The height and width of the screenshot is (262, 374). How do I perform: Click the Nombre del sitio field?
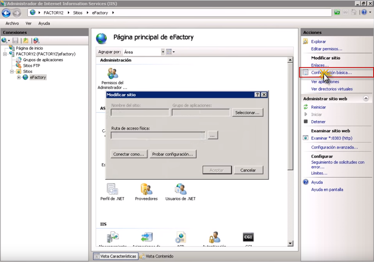click(140, 112)
